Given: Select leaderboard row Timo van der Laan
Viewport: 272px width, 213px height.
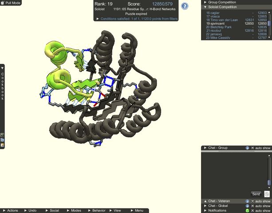Looking at the screenshot, I should coord(236,20).
